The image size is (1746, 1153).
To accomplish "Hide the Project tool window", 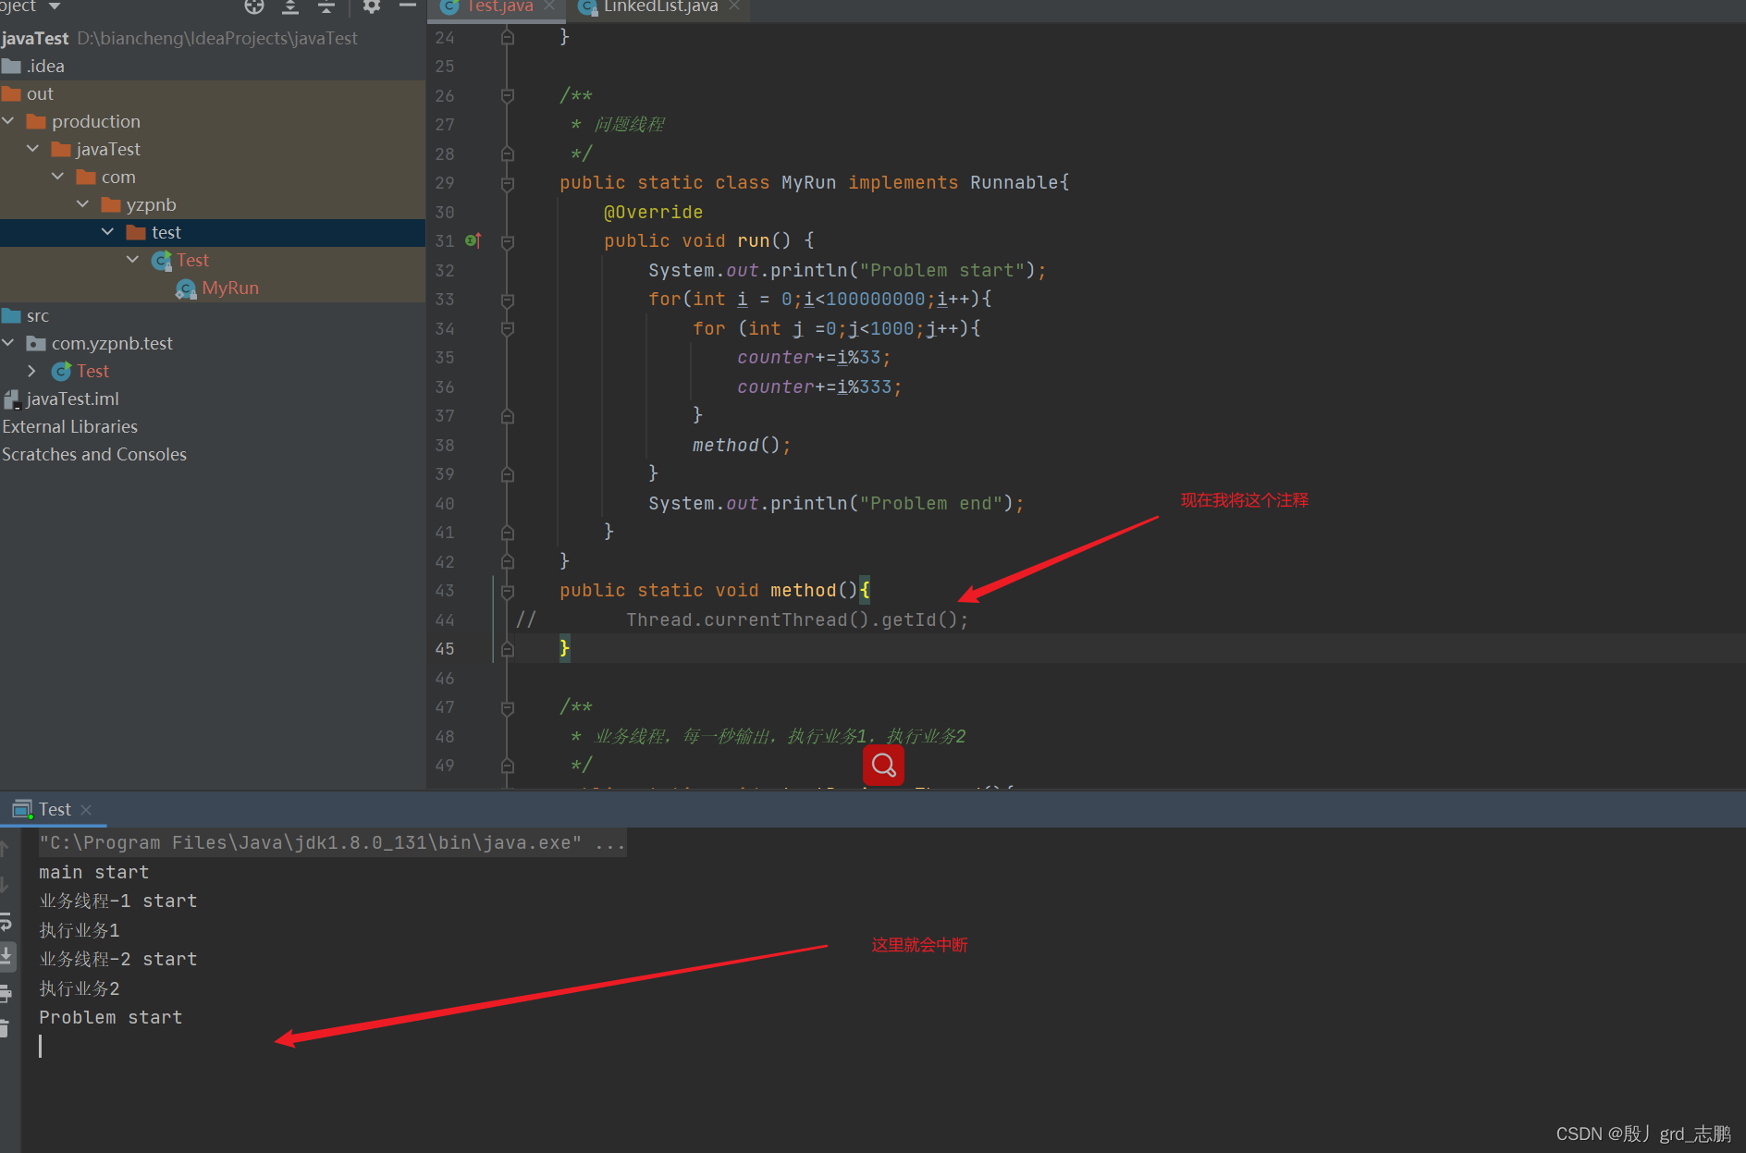I will [408, 6].
